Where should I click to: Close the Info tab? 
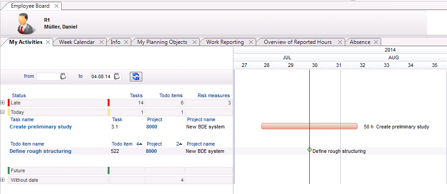(x=126, y=42)
